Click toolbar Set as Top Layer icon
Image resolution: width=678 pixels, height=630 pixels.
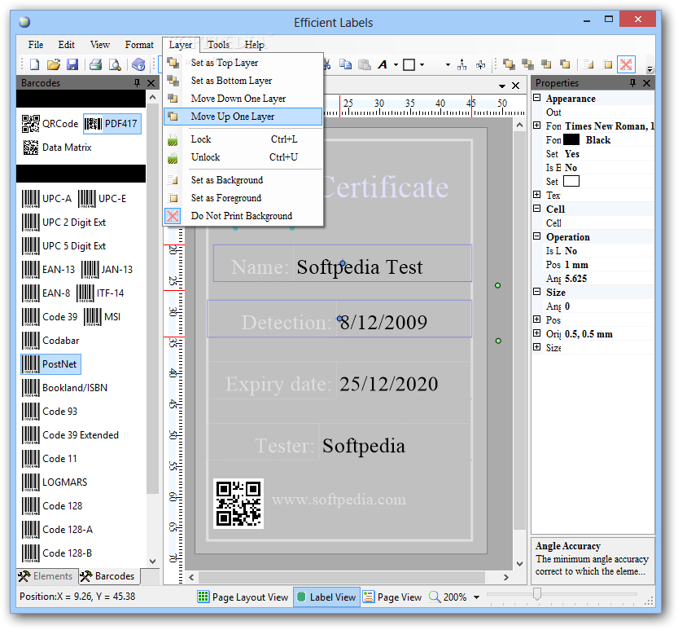(x=509, y=64)
